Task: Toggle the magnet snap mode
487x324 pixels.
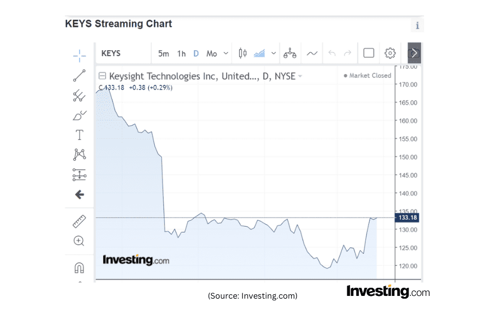Action: pos(79,268)
